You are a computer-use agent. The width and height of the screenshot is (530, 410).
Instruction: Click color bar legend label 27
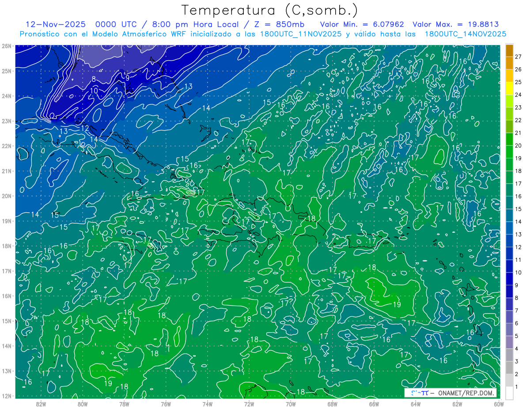(x=518, y=57)
